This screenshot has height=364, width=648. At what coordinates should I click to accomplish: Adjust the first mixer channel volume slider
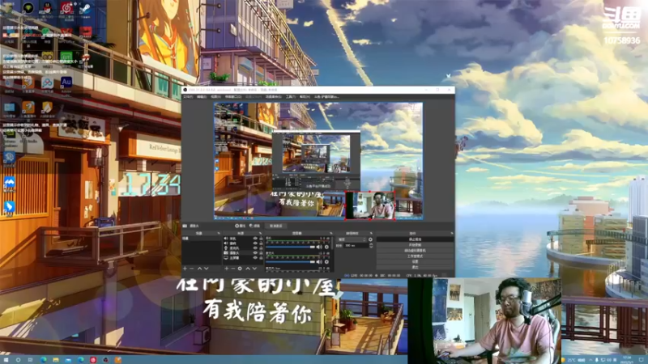[x=290, y=247]
